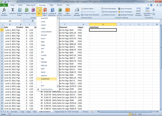
Task: Expand the formula bar
Action: coord(161,21)
